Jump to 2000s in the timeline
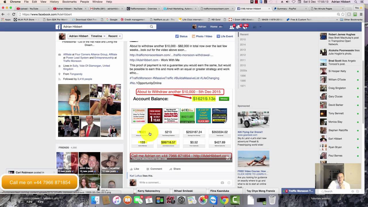Screen dimensions: 368x207 click(x=244, y=71)
